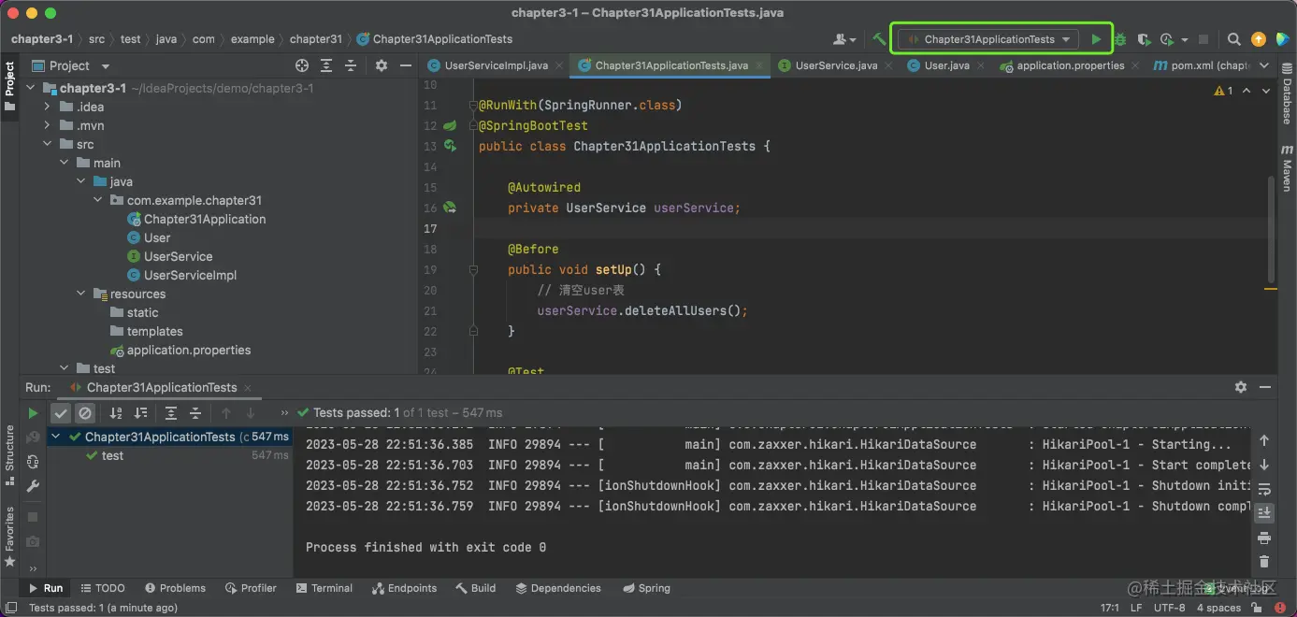Collapse all in Project panel toolbar

click(x=351, y=65)
